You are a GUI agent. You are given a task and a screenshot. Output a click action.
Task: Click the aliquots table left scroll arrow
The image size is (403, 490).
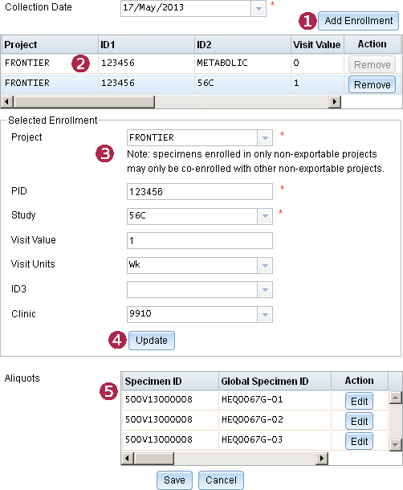click(127, 459)
